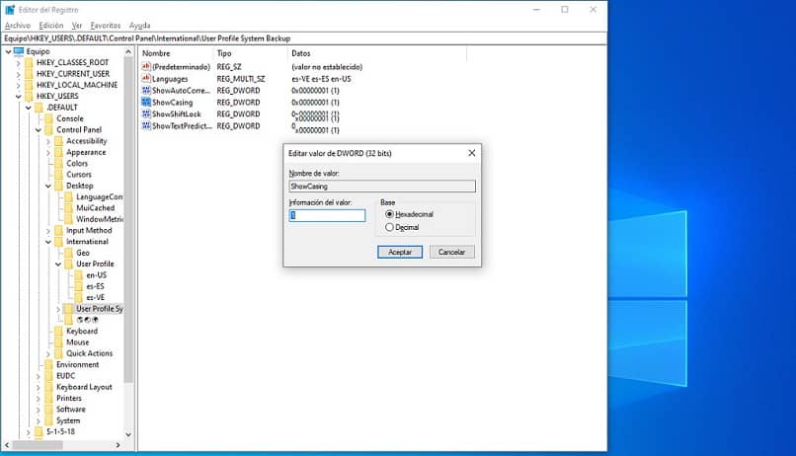Sort by the Tipo column header
The width and height of the screenshot is (796, 456).
tap(251, 53)
